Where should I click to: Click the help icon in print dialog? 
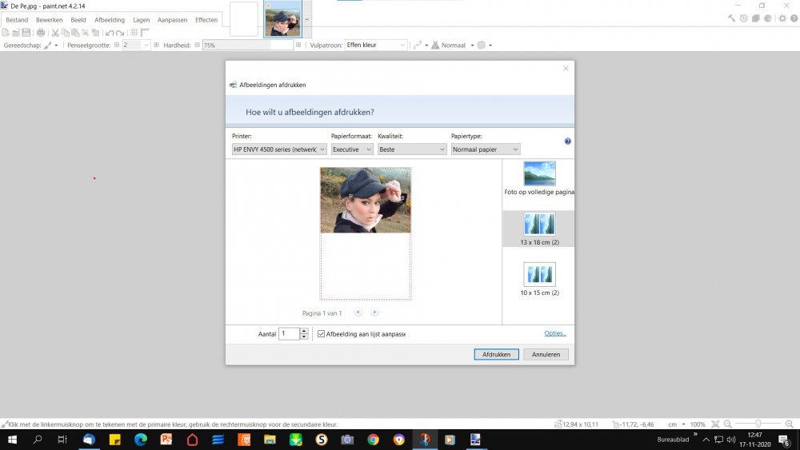click(x=567, y=141)
